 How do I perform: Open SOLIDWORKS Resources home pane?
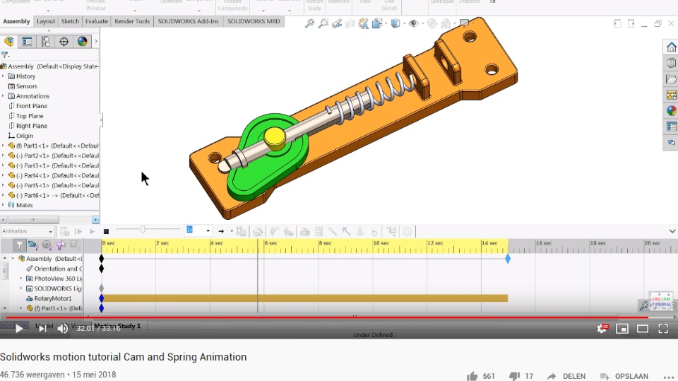tap(671, 47)
